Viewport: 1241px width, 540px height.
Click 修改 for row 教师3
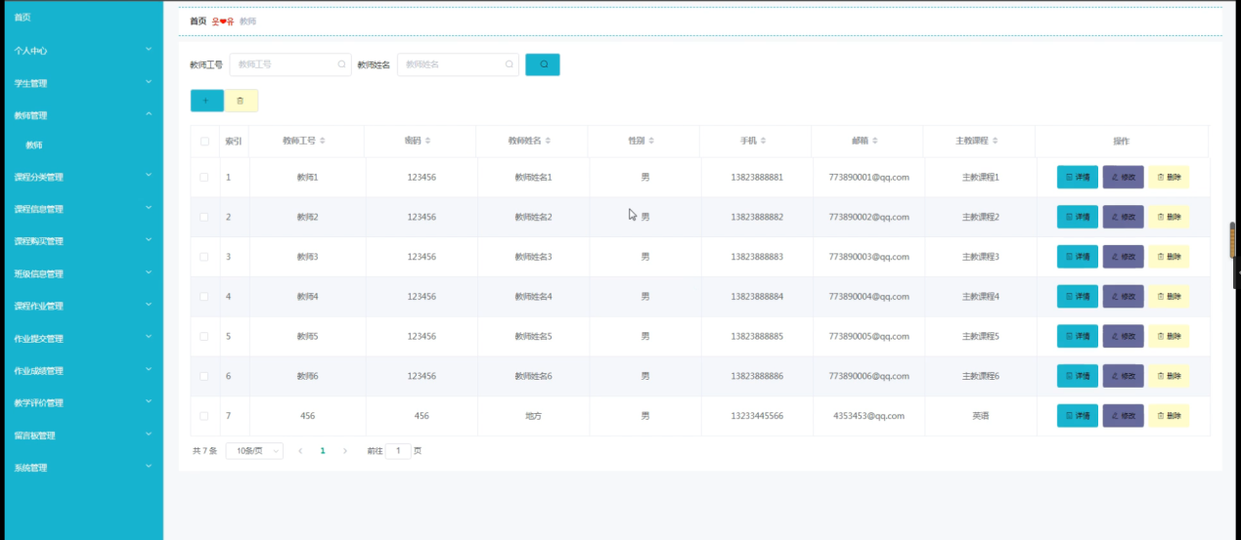click(x=1123, y=257)
